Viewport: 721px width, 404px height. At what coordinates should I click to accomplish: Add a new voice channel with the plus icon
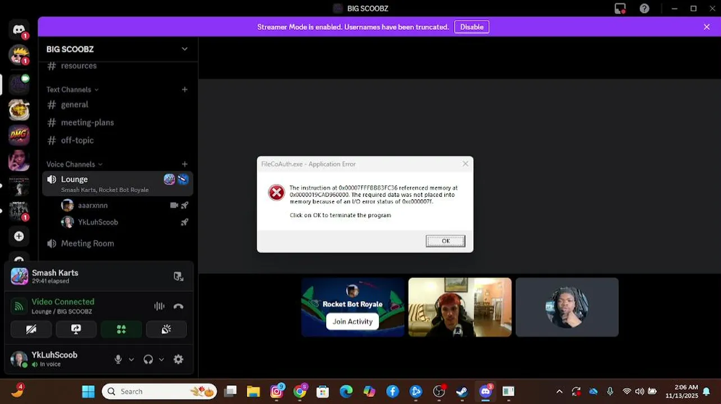pyautogui.click(x=185, y=164)
